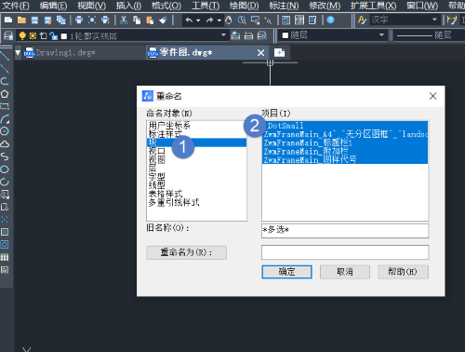
Task: Select 字型 in named objects list
Action: click(157, 177)
